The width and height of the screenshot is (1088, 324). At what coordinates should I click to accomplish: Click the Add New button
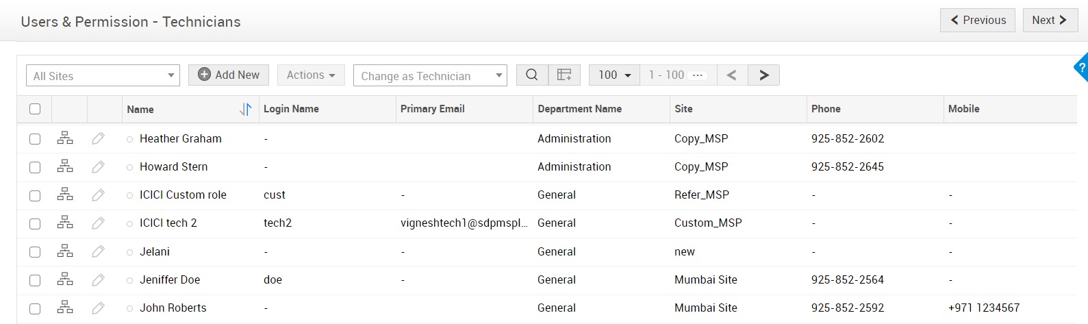[229, 75]
